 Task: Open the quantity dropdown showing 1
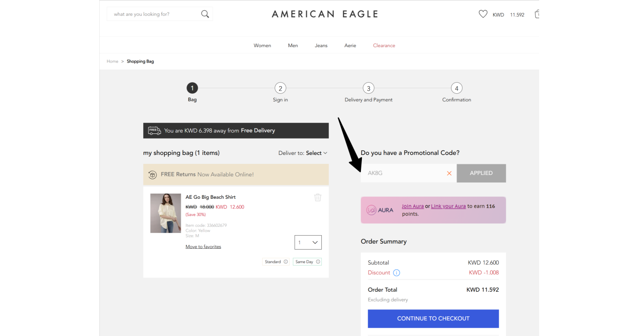pyautogui.click(x=308, y=242)
